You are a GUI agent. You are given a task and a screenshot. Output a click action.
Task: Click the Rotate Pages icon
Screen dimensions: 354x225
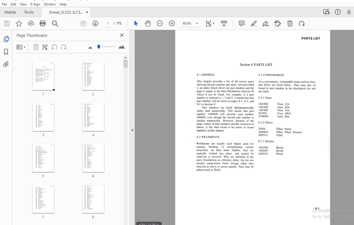(302, 23)
